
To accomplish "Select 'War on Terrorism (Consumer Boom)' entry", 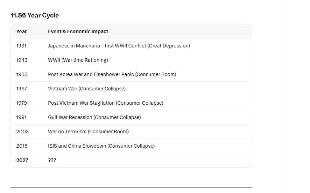I will pyautogui.click(x=89, y=132).
